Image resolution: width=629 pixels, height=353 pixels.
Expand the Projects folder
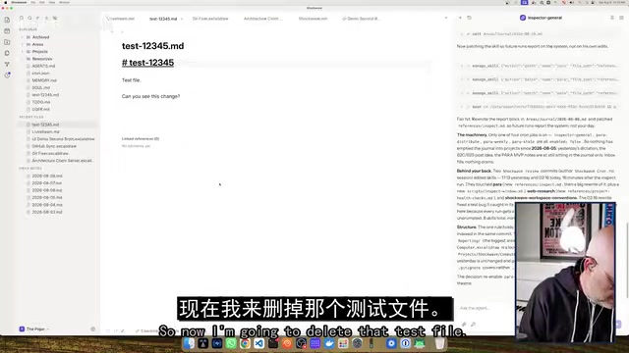pos(39,52)
